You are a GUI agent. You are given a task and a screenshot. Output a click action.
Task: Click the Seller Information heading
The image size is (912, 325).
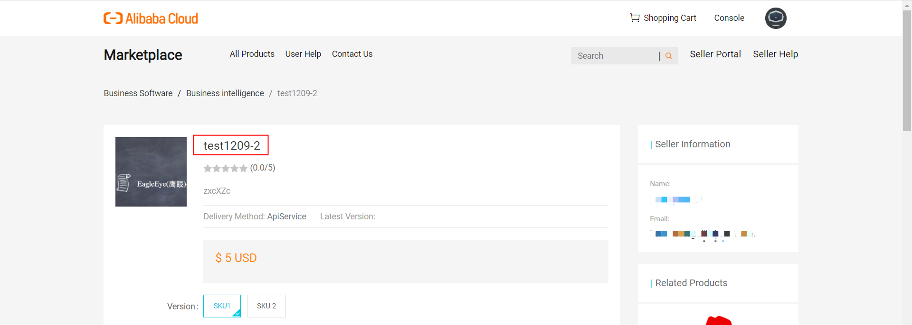693,144
